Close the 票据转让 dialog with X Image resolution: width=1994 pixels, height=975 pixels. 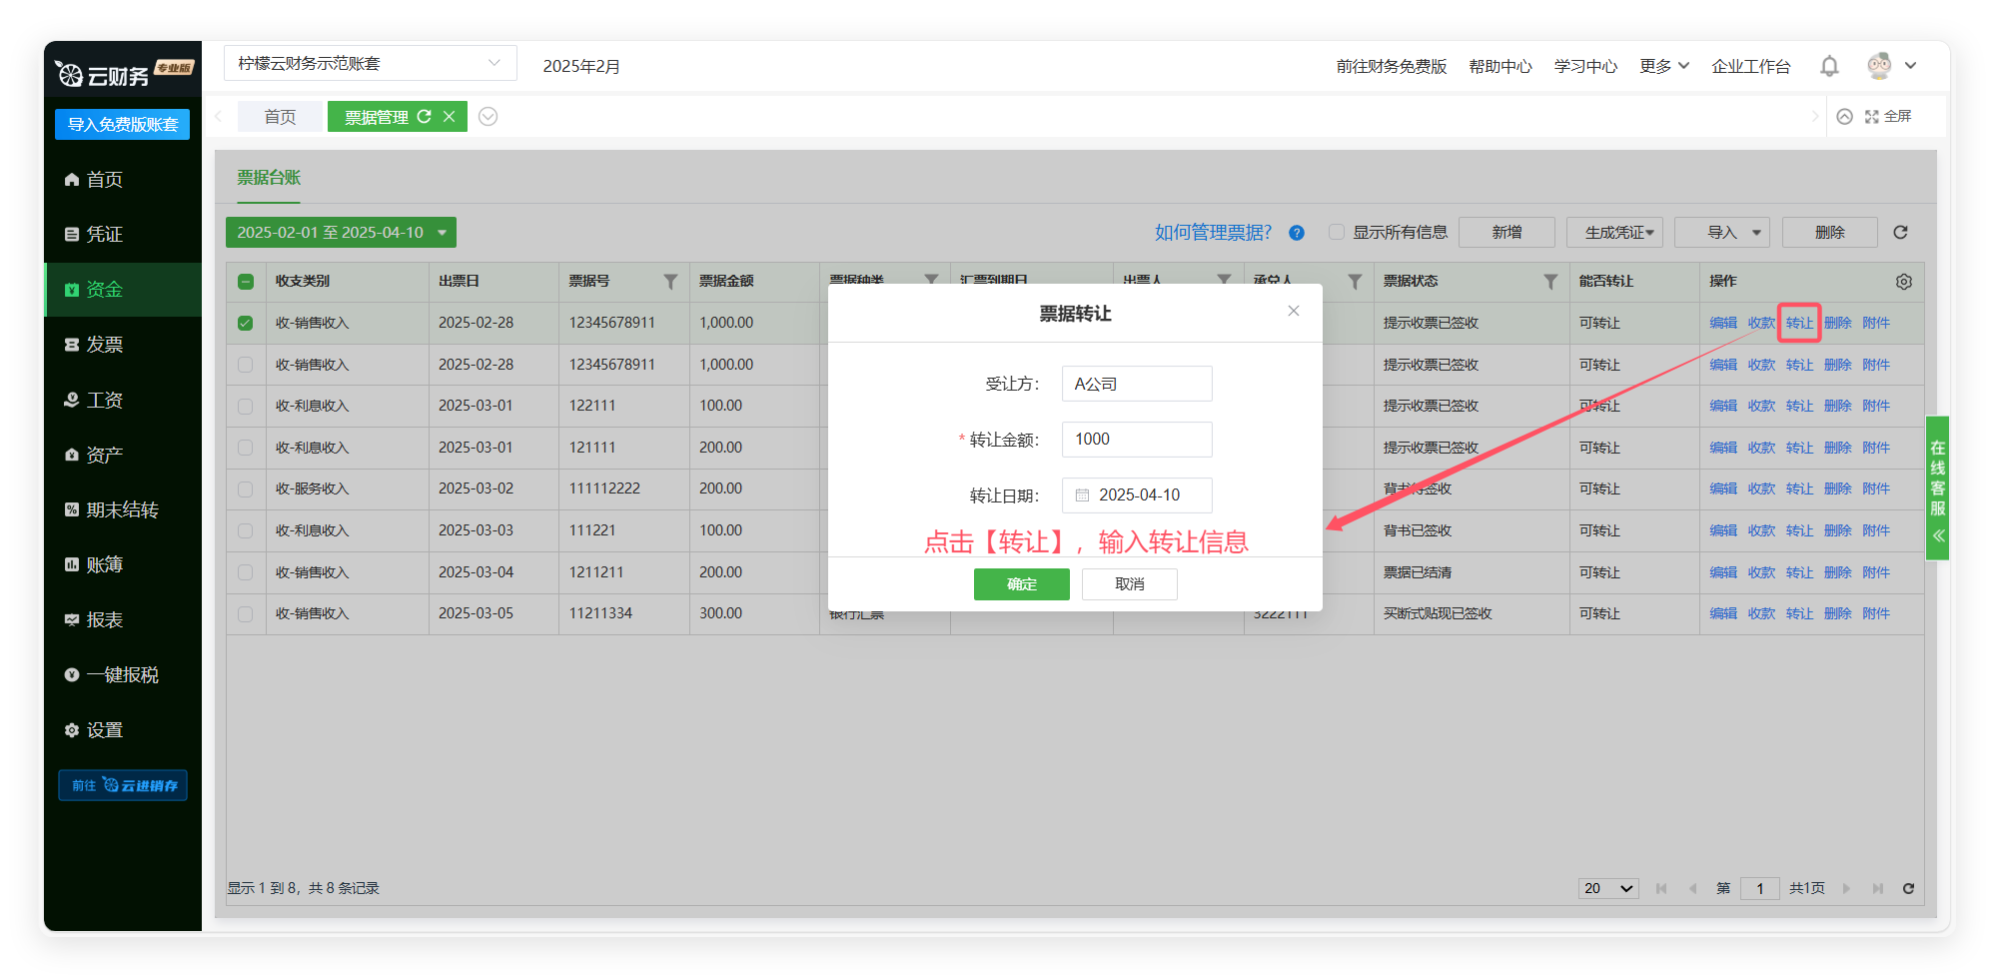[1294, 311]
